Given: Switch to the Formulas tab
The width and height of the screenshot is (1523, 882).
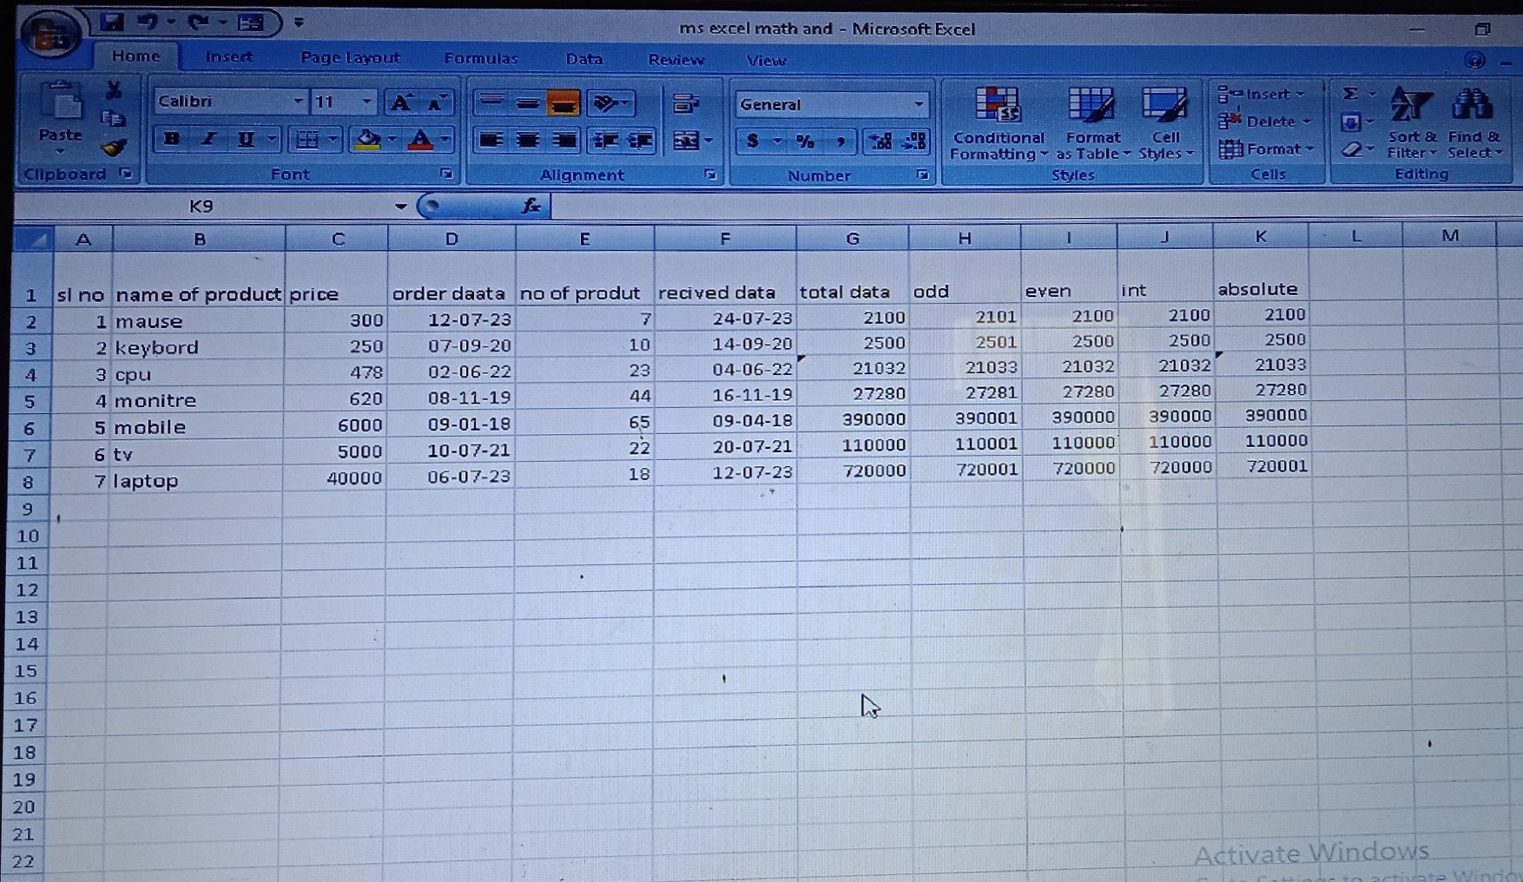Looking at the screenshot, I should (480, 58).
